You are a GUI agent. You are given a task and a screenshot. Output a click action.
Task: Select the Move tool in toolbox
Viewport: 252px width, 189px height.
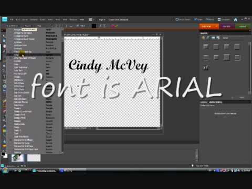pyautogui.click(x=4, y=36)
